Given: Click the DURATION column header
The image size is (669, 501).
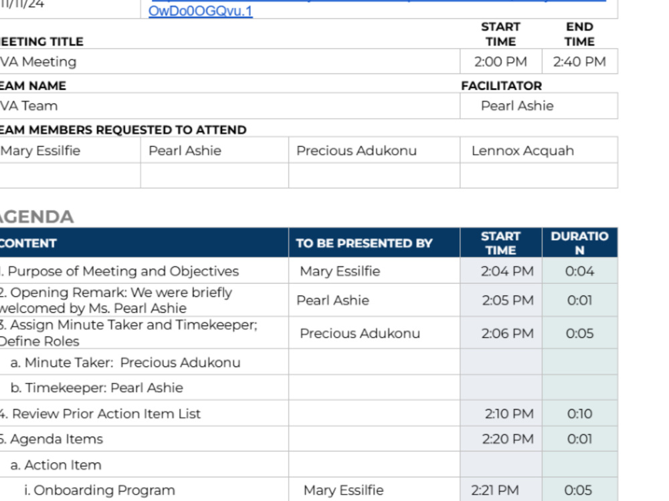Looking at the screenshot, I should click(580, 243).
